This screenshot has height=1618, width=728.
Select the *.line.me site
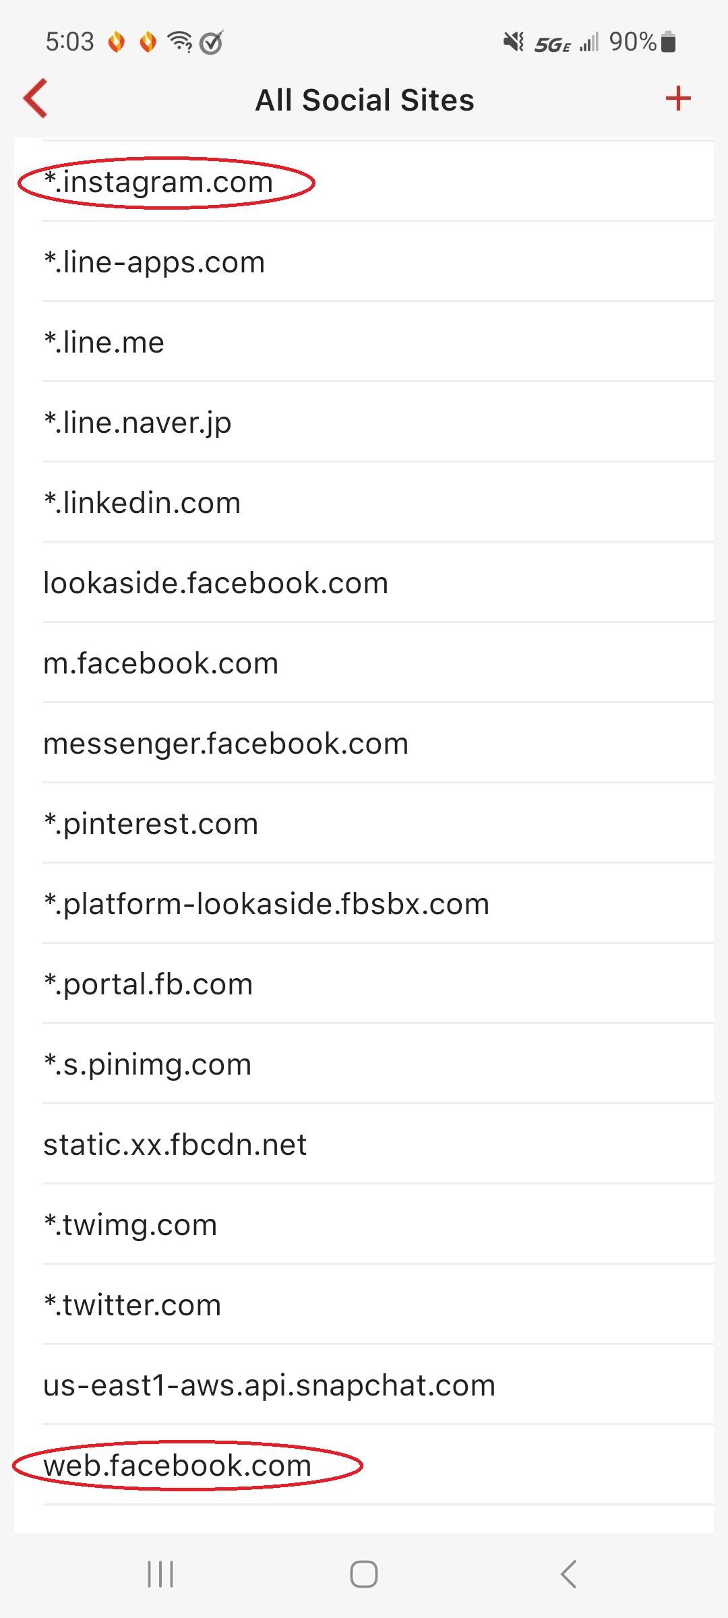pyautogui.click(x=104, y=342)
